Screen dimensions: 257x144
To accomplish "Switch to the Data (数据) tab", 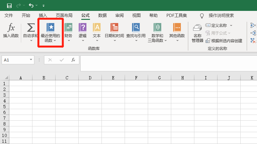I will pos(102,15).
